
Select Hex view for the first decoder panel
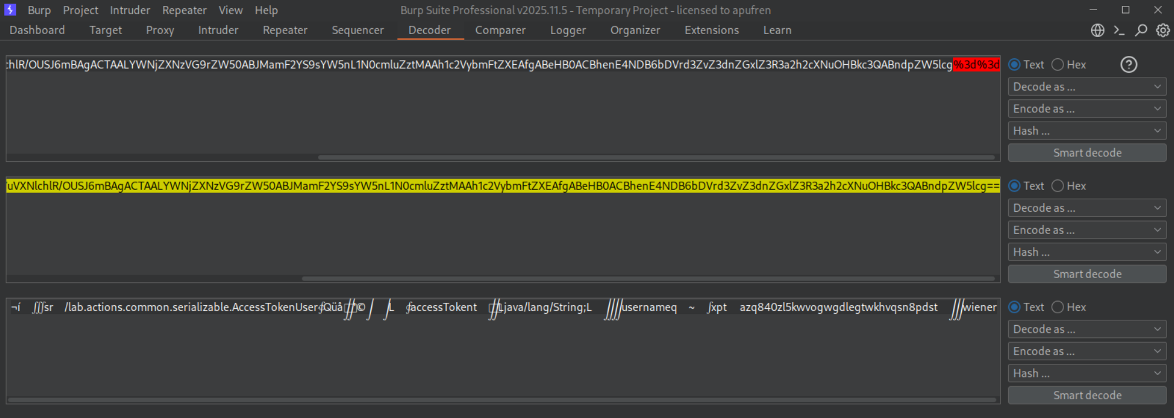coord(1058,65)
